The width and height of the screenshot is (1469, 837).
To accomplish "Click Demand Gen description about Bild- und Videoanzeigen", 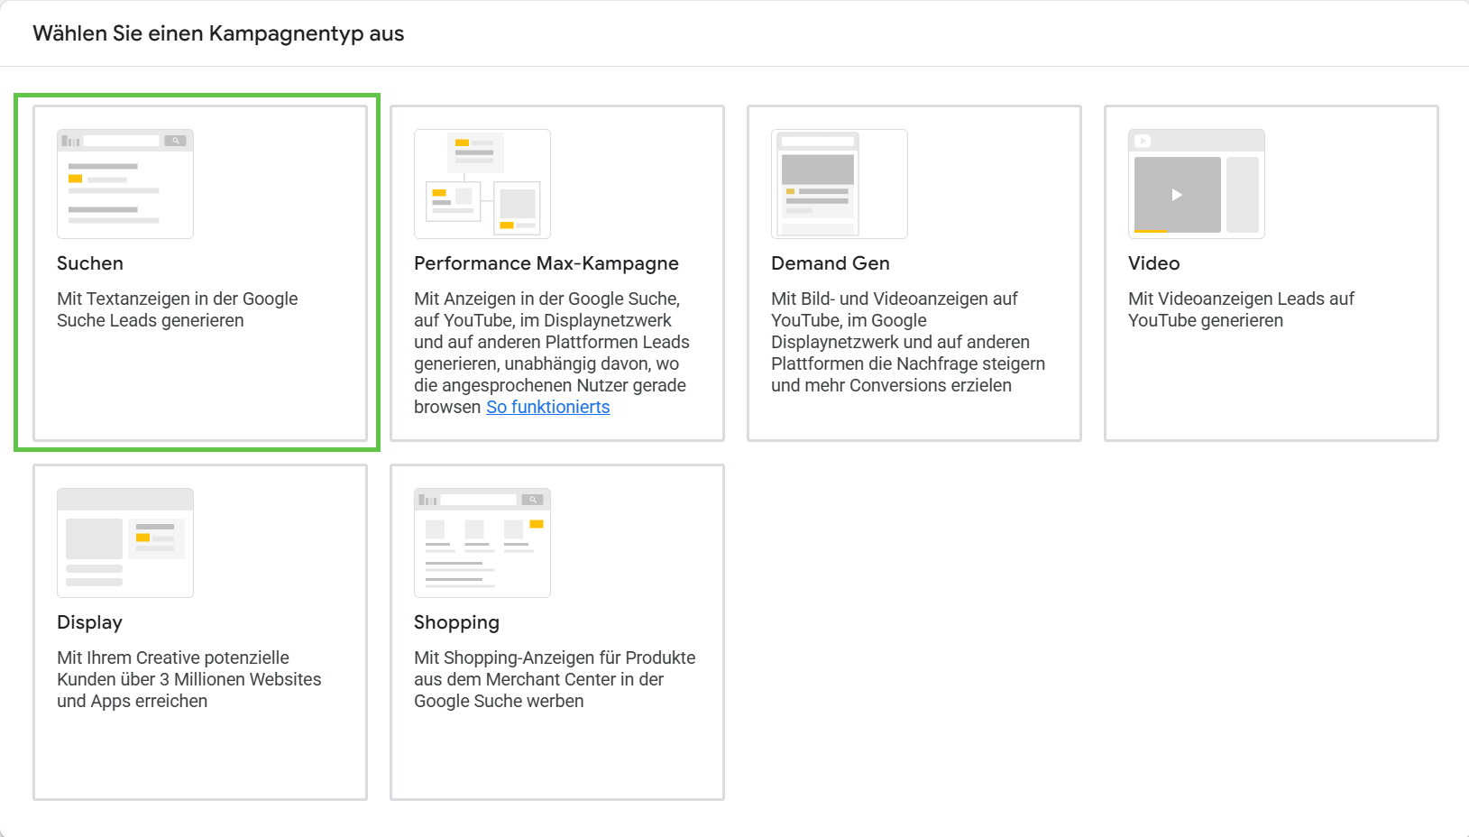I will [907, 342].
